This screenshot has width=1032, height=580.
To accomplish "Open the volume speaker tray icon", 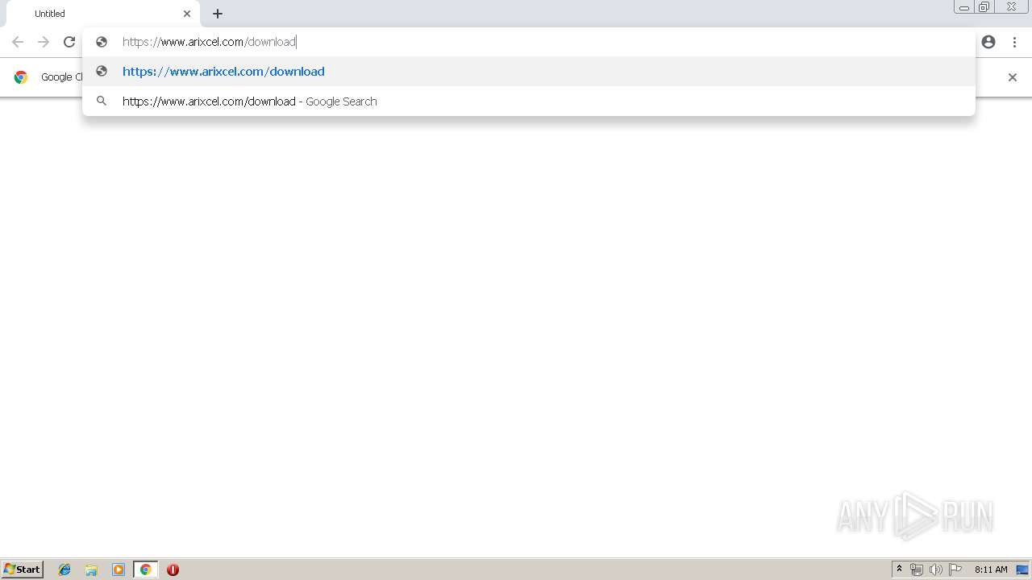I will click(x=936, y=570).
